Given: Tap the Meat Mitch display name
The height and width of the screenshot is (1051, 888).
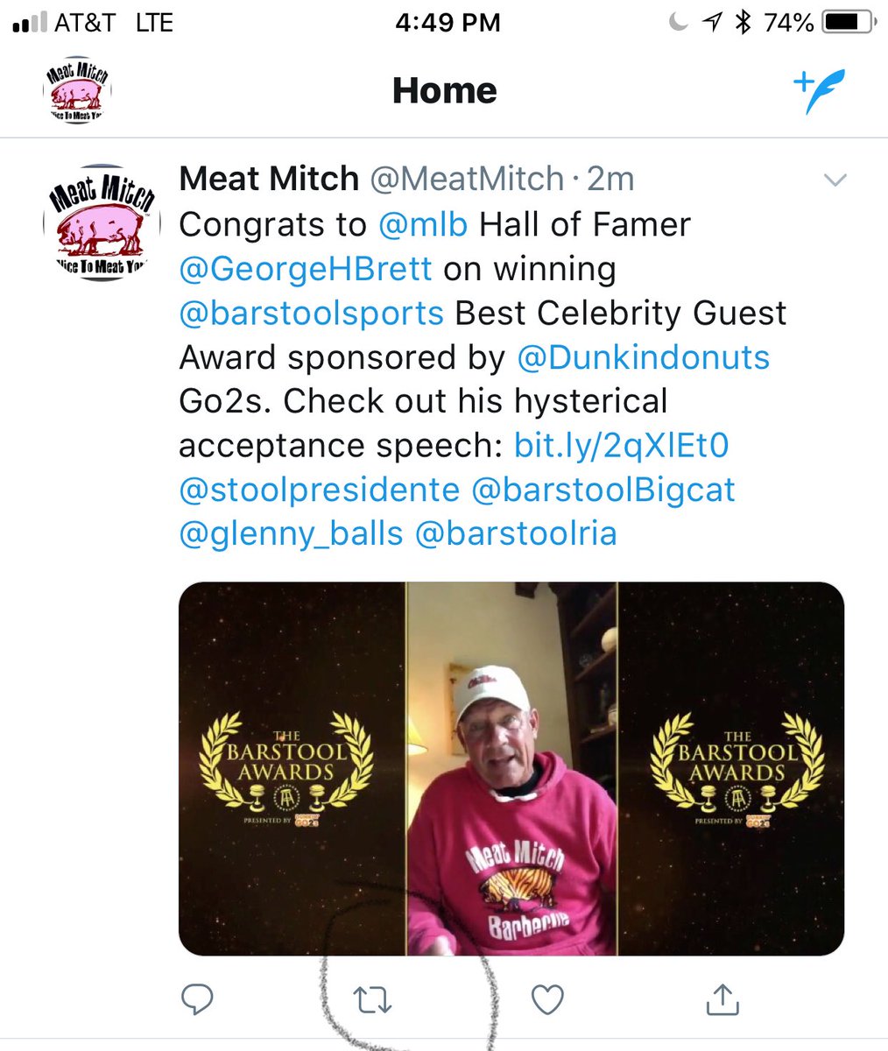Looking at the screenshot, I should click(x=269, y=179).
